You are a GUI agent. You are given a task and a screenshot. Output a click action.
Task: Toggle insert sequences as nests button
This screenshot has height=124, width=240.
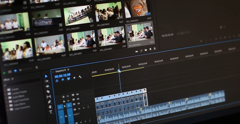(x=57, y=80)
